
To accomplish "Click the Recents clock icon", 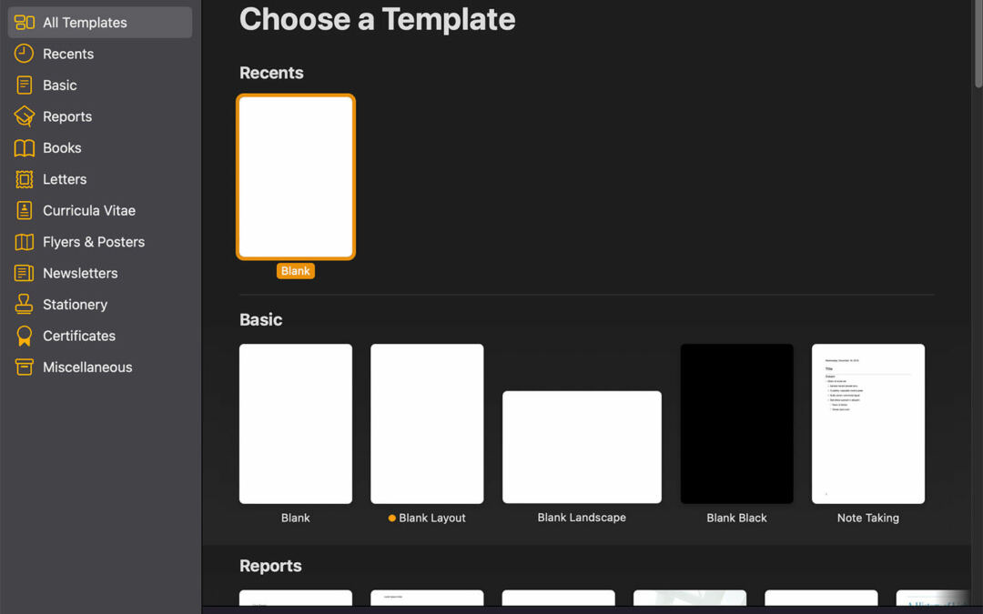I will click(25, 54).
